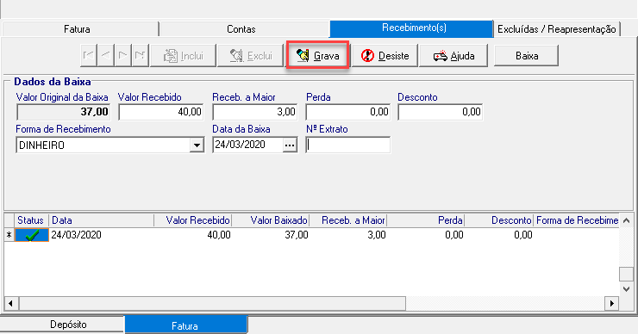This screenshot has width=638, height=334.
Task: Go to the first record navigation arrow
Action: pos(89,55)
